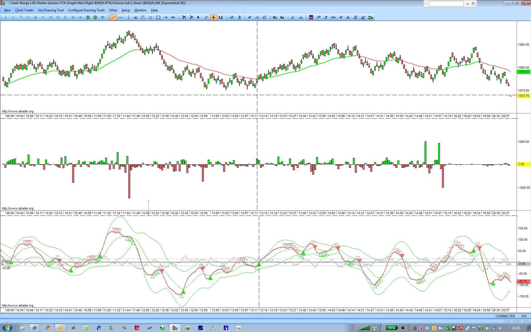Click the 1.00 yellow volume value label

(x=524, y=164)
